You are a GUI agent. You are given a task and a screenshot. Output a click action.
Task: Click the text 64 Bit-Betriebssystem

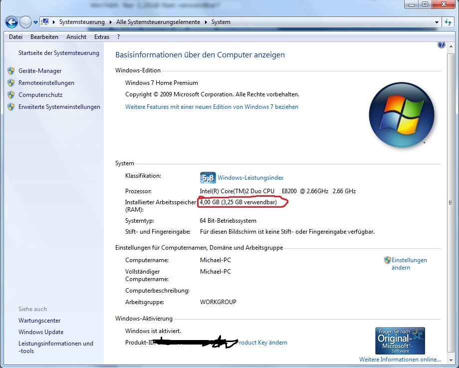click(x=228, y=221)
